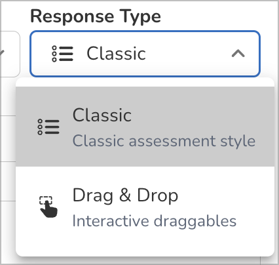Click the "Interactive draggables" description text
The width and height of the screenshot is (279, 265).
(155, 221)
